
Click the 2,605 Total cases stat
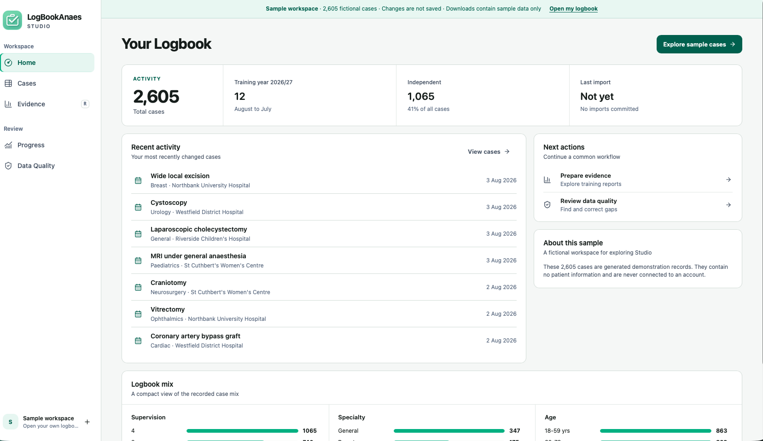coord(173,95)
